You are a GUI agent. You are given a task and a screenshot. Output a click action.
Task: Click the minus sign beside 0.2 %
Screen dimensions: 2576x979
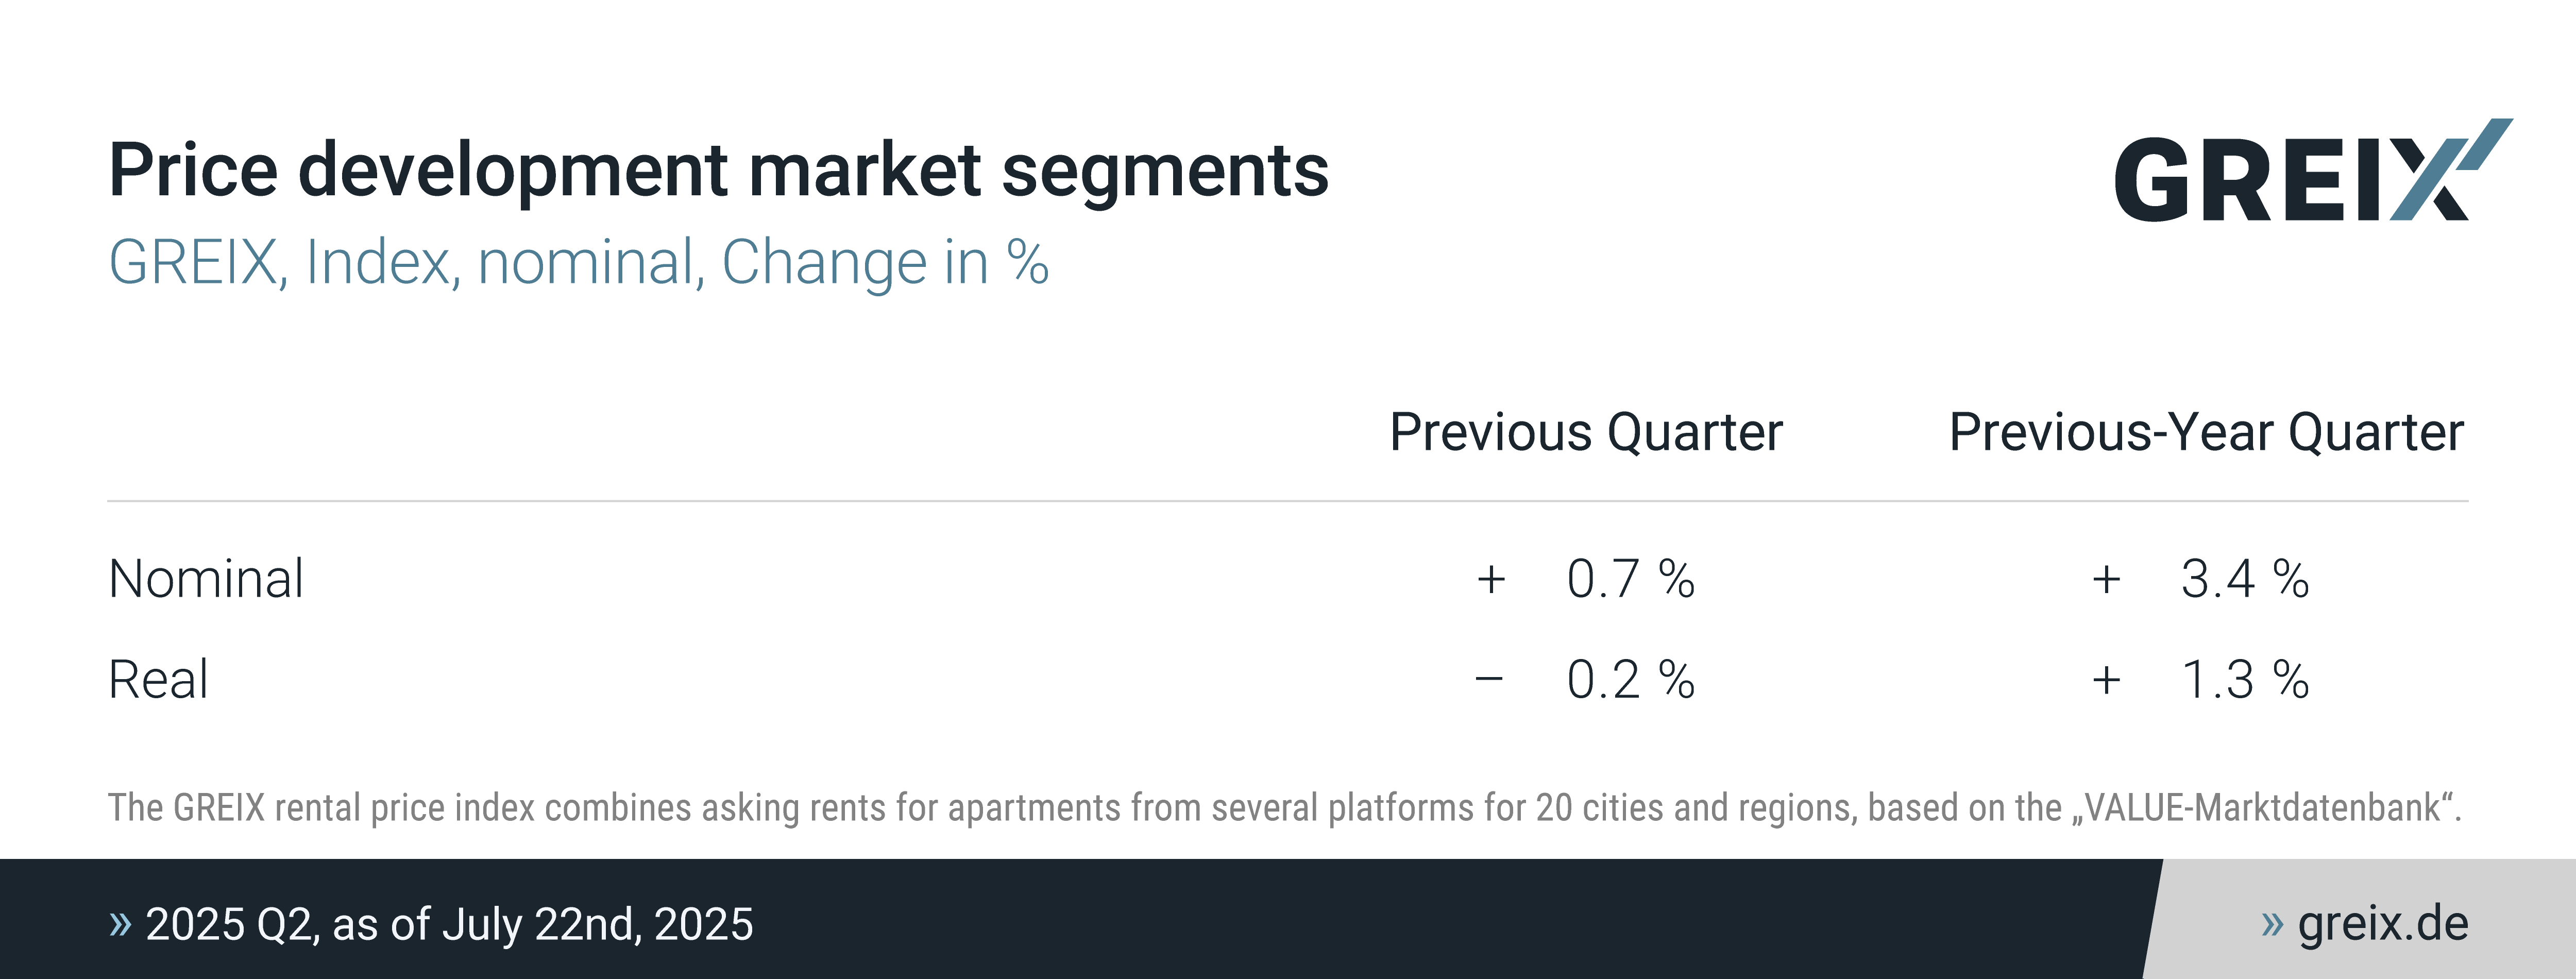tap(1489, 680)
